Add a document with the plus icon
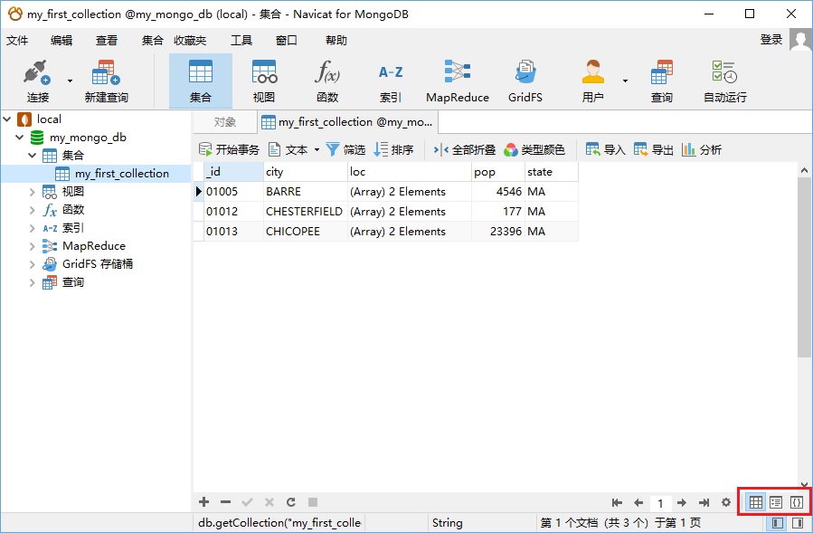The image size is (813, 533). (203, 502)
